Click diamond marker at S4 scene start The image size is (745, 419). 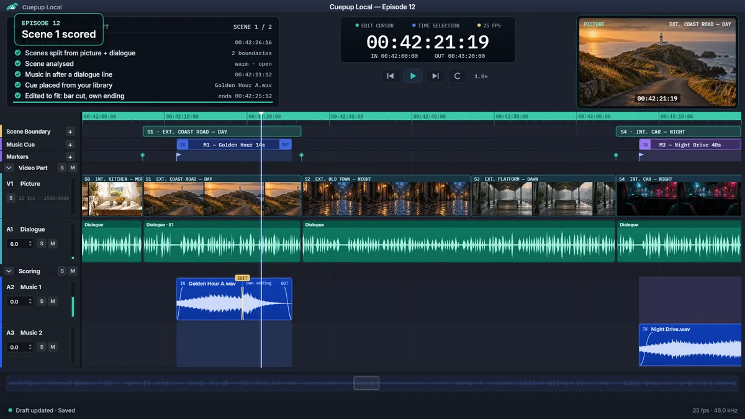point(616,156)
